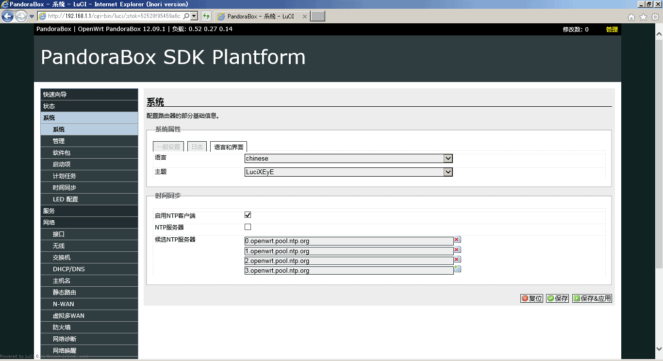
Task: Open the 软件包 page
Action: click(89, 152)
